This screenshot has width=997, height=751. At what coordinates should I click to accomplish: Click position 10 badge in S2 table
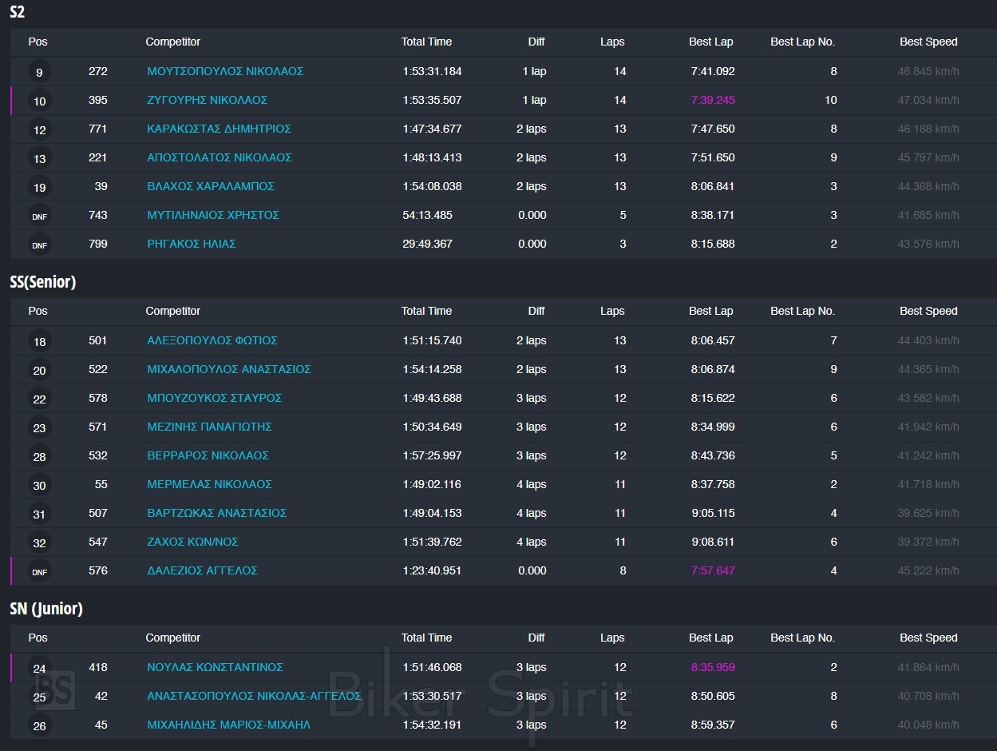tap(39, 101)
